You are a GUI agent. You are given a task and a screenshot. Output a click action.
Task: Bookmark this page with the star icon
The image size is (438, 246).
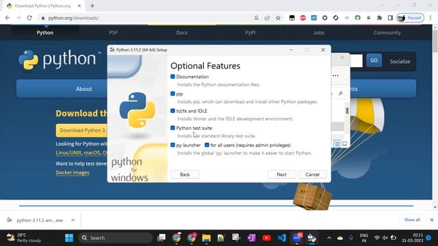(278, 18)
